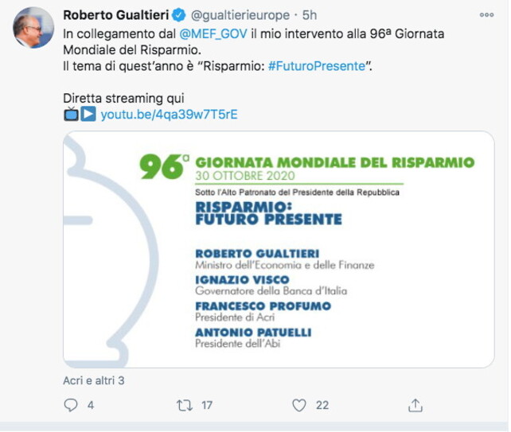Click the share upload icon

[x=415, y=405]
